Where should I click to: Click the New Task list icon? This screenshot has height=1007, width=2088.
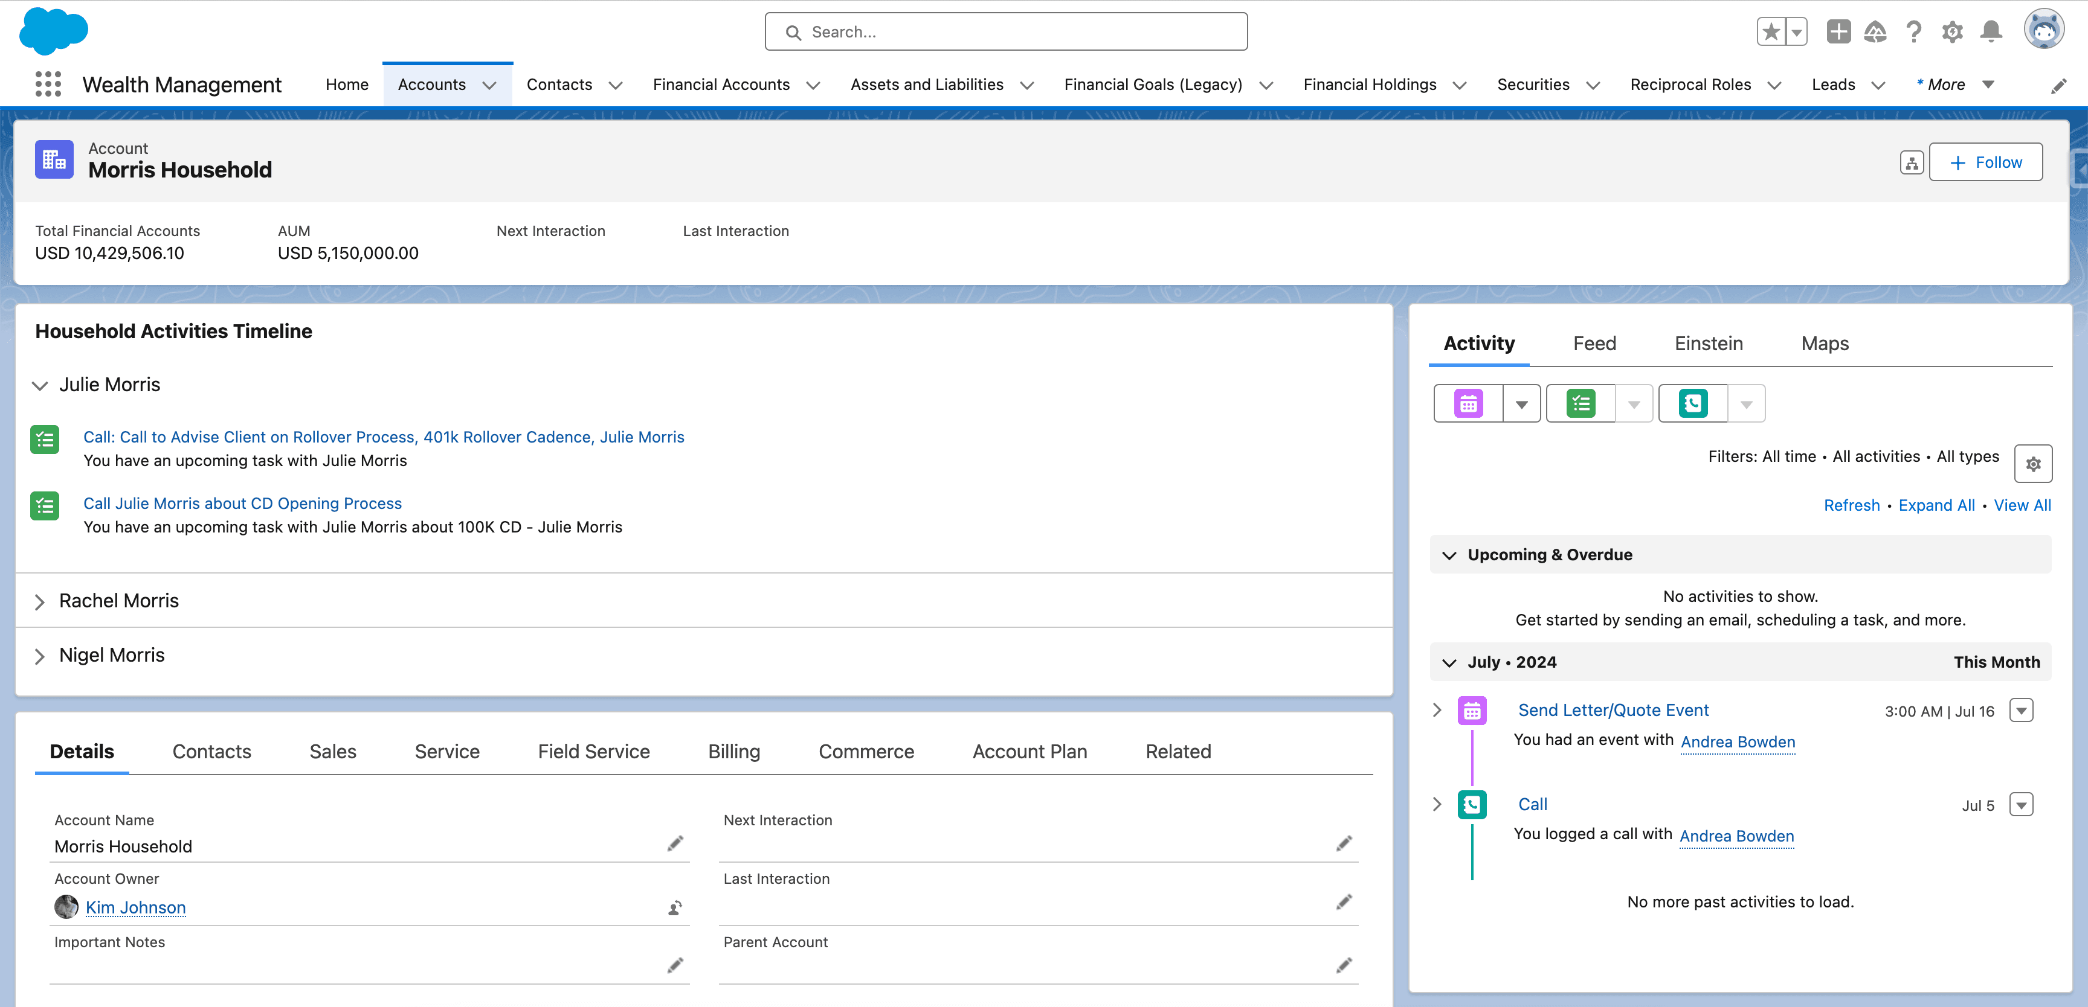click(1581, 403)
